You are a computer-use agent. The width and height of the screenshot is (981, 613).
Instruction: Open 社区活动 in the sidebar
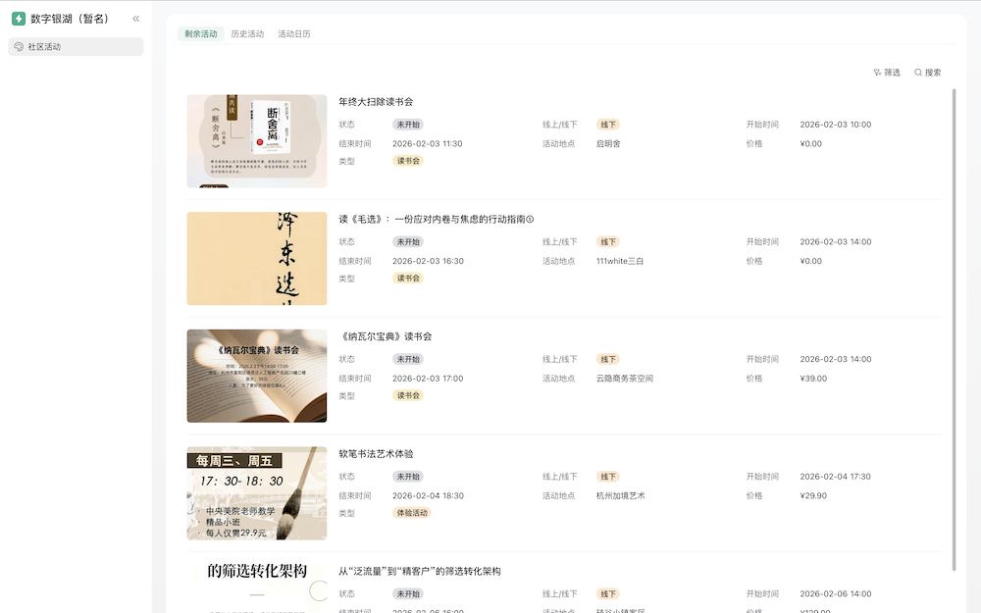[x=76, y=47]
